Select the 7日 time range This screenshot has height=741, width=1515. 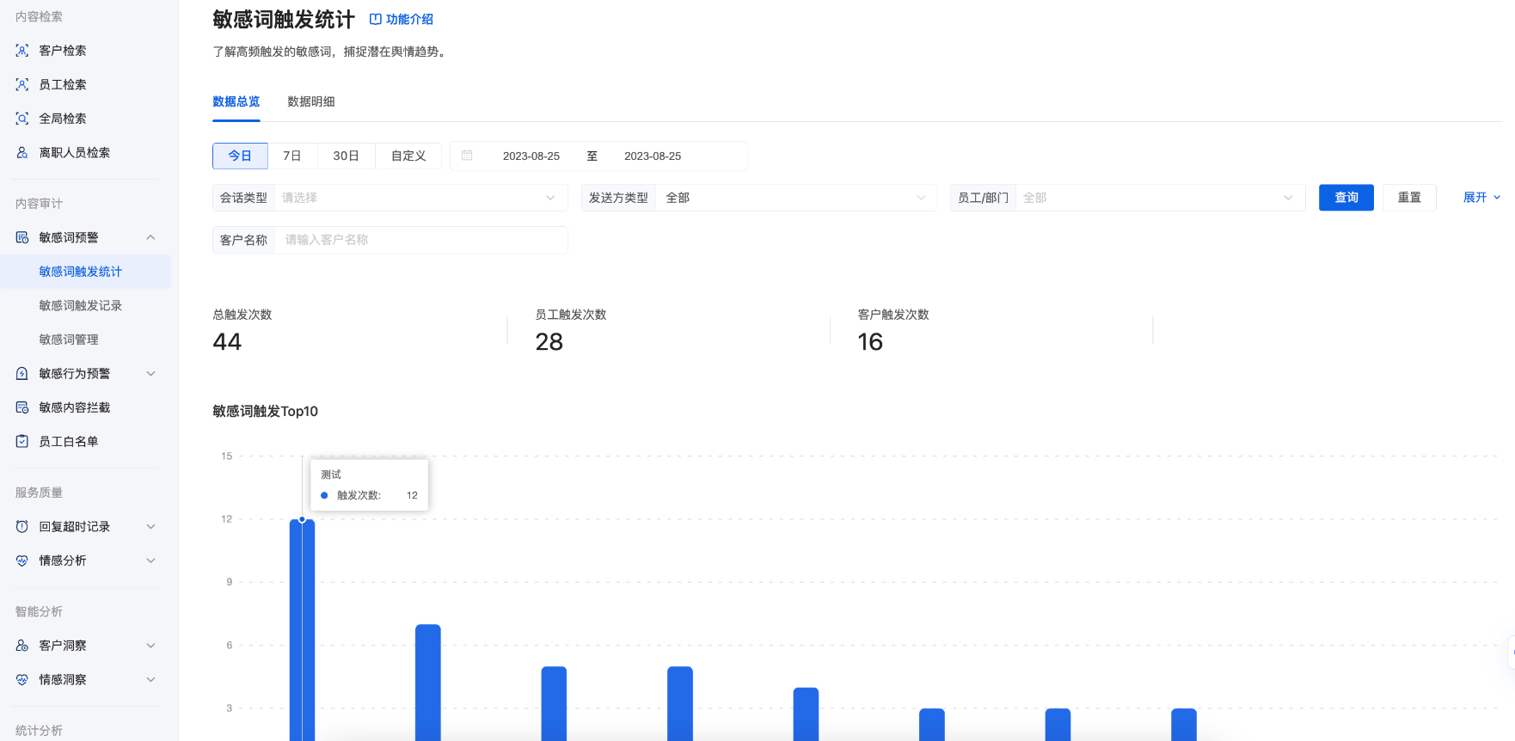click(x=292, y=156)
